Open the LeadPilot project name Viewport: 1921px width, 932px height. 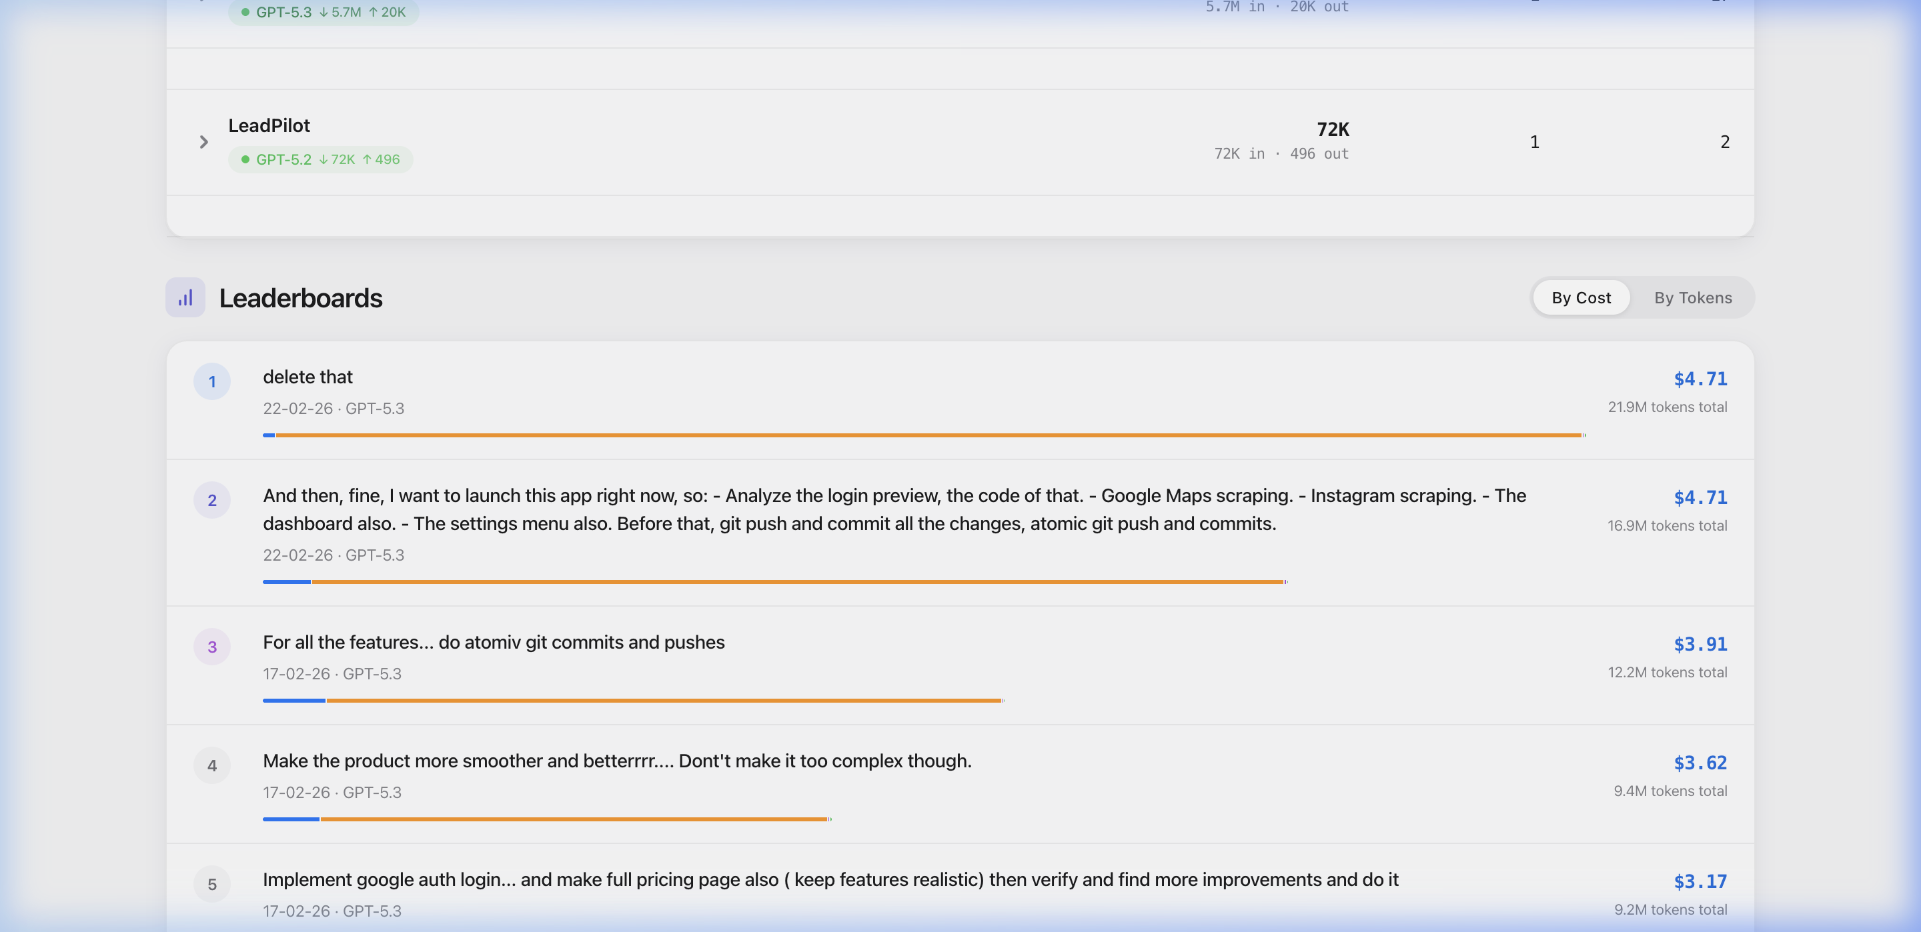tap(268, 125)
